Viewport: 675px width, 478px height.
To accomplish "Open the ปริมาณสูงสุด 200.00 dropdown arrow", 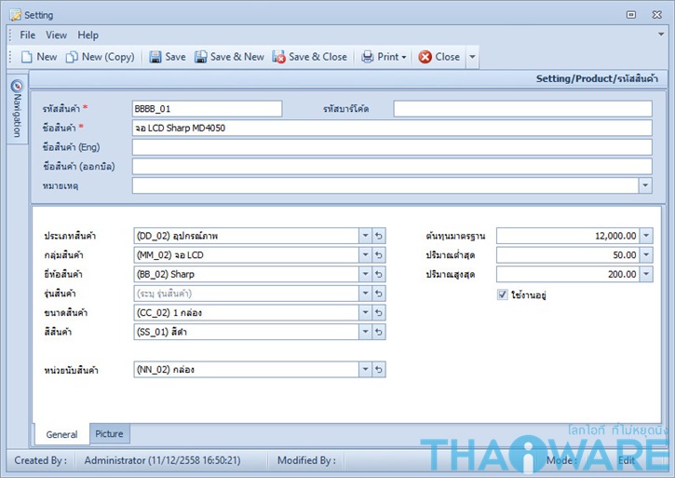I will (646, 274).
